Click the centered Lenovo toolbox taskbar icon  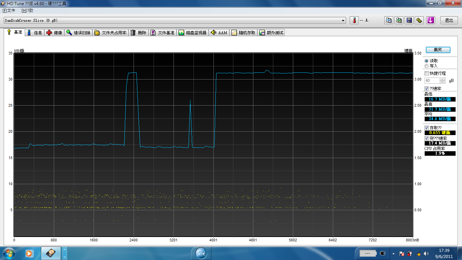click(201, 253)
